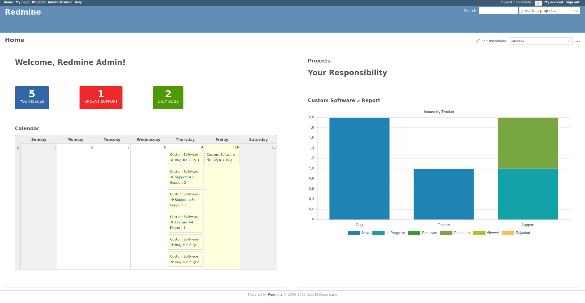Click the green arrow icon for Support #5
This screenshot has width=585, height=303.
(x=172, y=200)
